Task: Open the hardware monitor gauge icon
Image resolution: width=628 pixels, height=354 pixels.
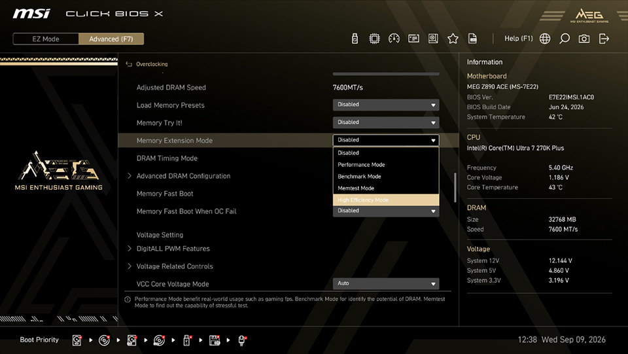Action: coord(394,39)
